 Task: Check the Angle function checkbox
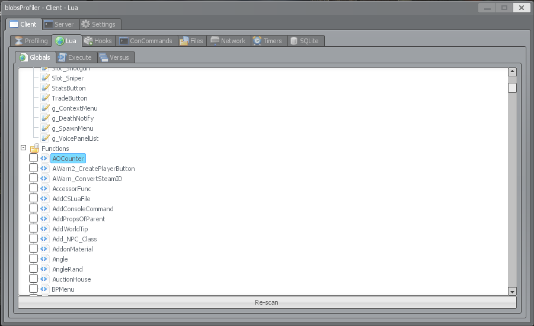(33, 259)
